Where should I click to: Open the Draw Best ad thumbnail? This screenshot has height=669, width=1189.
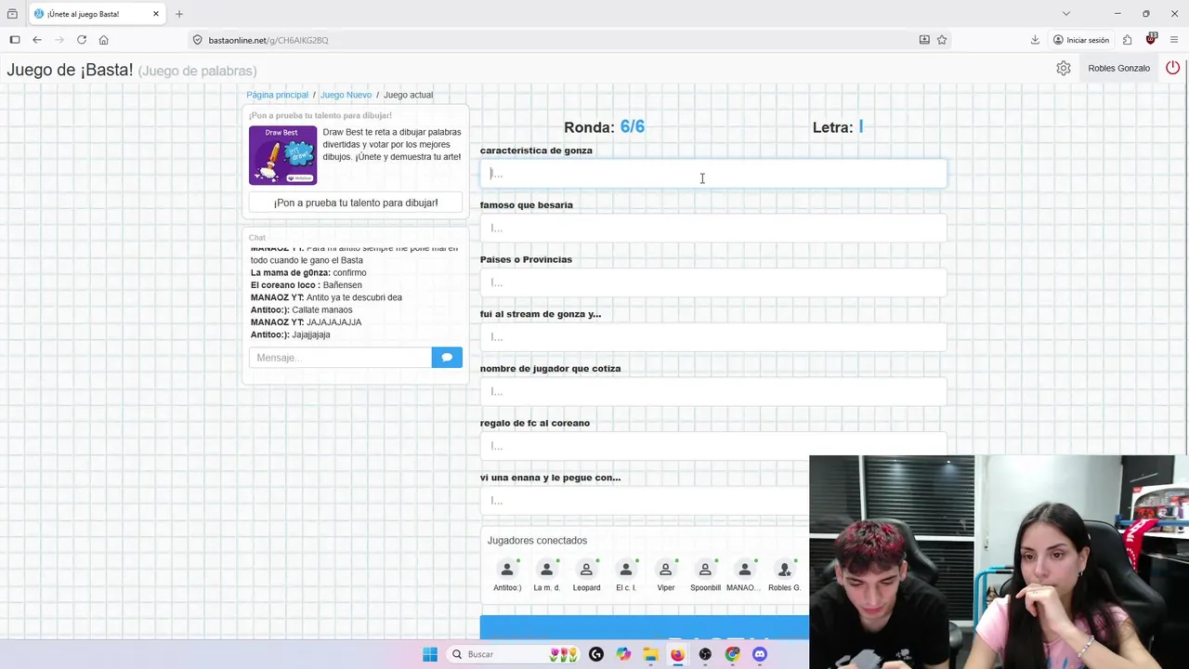[282, 155]
